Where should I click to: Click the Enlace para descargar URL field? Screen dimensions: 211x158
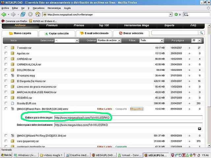pyautogui.click(x=128, y=118)
